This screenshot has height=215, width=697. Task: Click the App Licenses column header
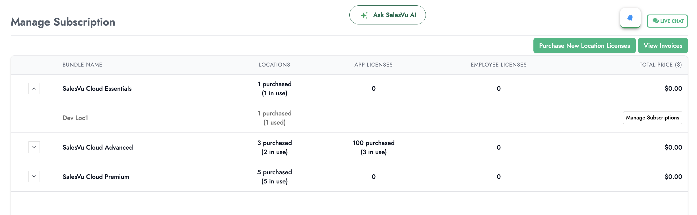[373, 65]
